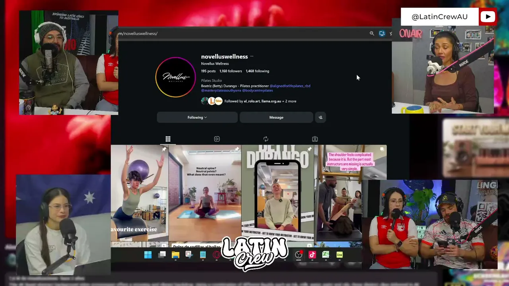Open the '+ 2 more' followers link
This screenshot has width=509, height=286.
point(289,101)
